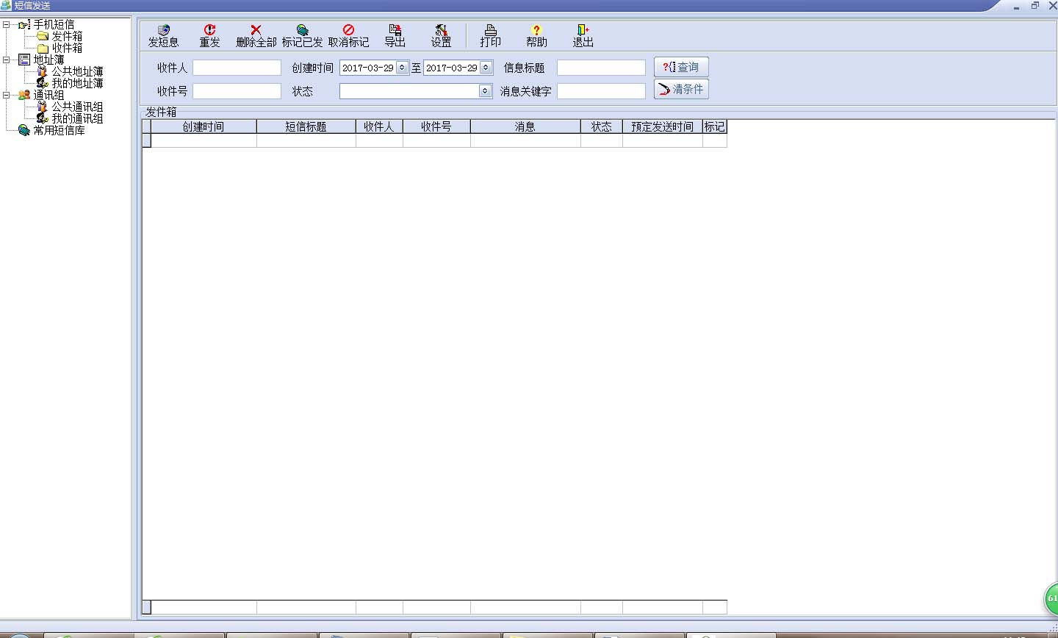Select 公共地址簿 in the tree
Image resolution: width=1058 pixels, height=638 pixels.
77,71
